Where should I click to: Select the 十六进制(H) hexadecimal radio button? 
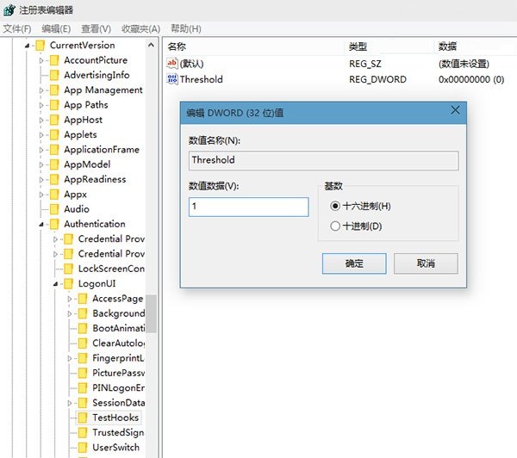click(335, 207)
